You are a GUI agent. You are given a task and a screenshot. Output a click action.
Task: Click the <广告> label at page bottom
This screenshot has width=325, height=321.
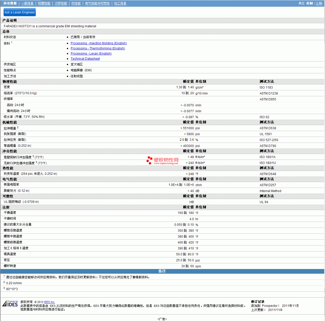point(162,319)
